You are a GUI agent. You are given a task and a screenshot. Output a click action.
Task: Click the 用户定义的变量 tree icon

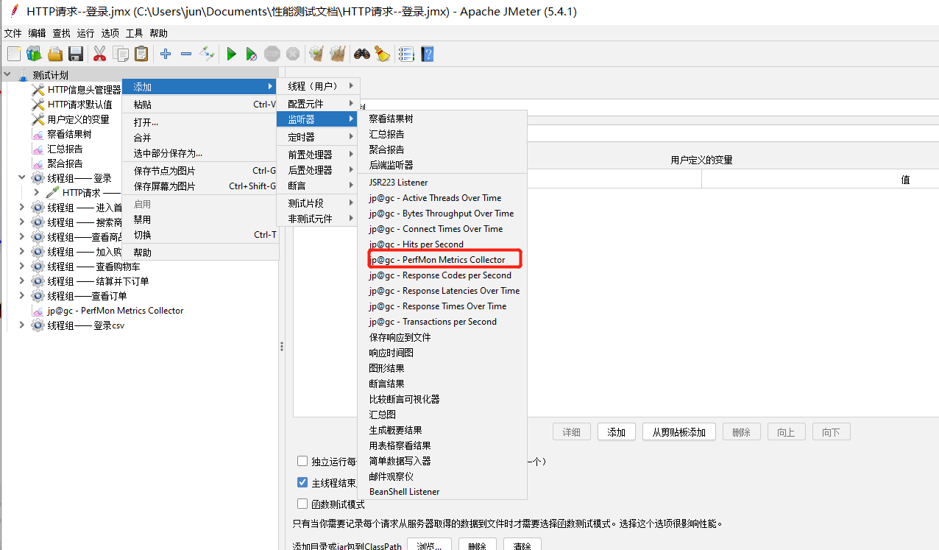click(38, 119)
